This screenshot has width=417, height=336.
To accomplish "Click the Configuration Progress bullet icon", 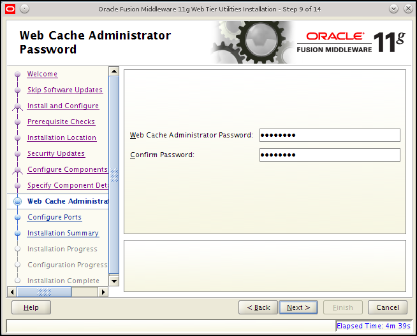I will 18,265.
